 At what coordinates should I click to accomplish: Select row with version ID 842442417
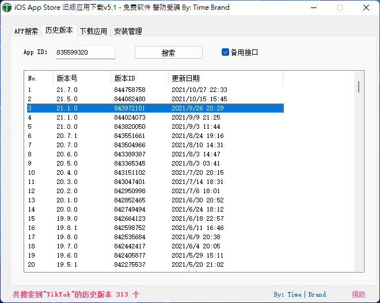[155, 246]
